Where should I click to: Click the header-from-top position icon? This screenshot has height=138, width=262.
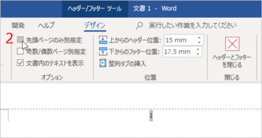coord(103,40)
